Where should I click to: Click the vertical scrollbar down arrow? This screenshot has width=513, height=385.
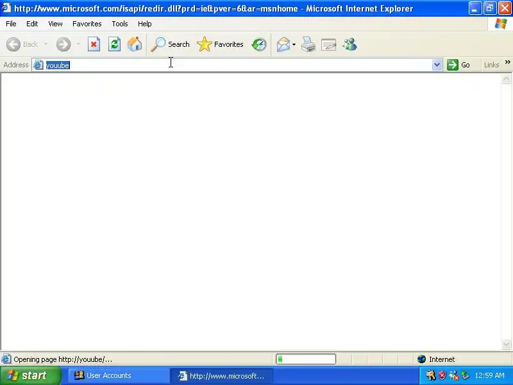point(506,344)
